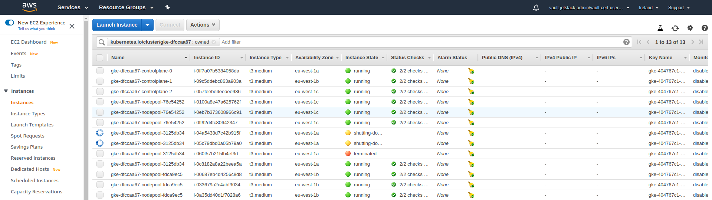Open the Resource Groups dropdown
This screenshot has height=200, width=712.
click(126, 7)
